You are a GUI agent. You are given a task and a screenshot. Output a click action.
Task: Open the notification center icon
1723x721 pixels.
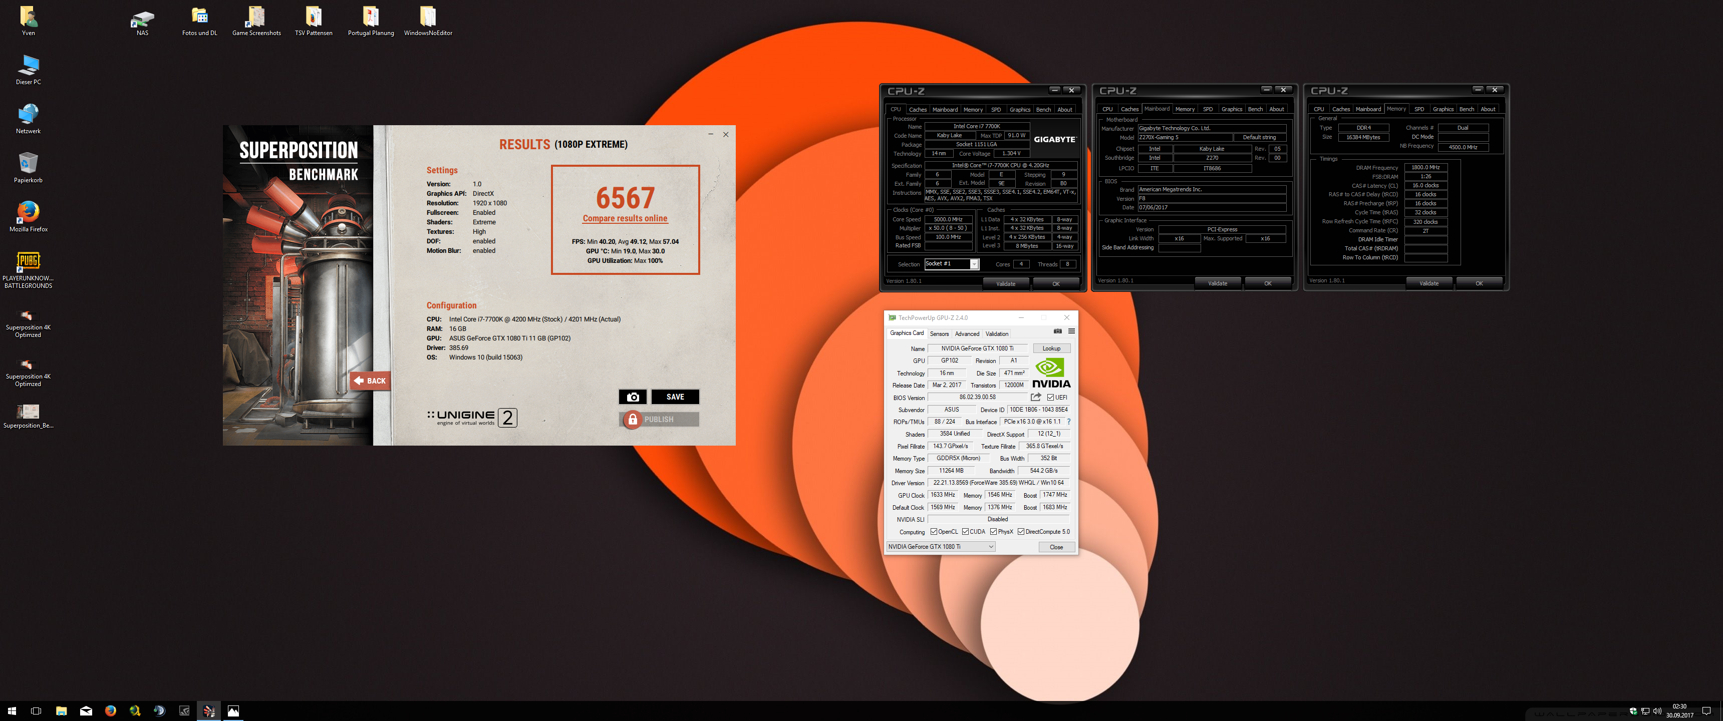(1706, 711)
